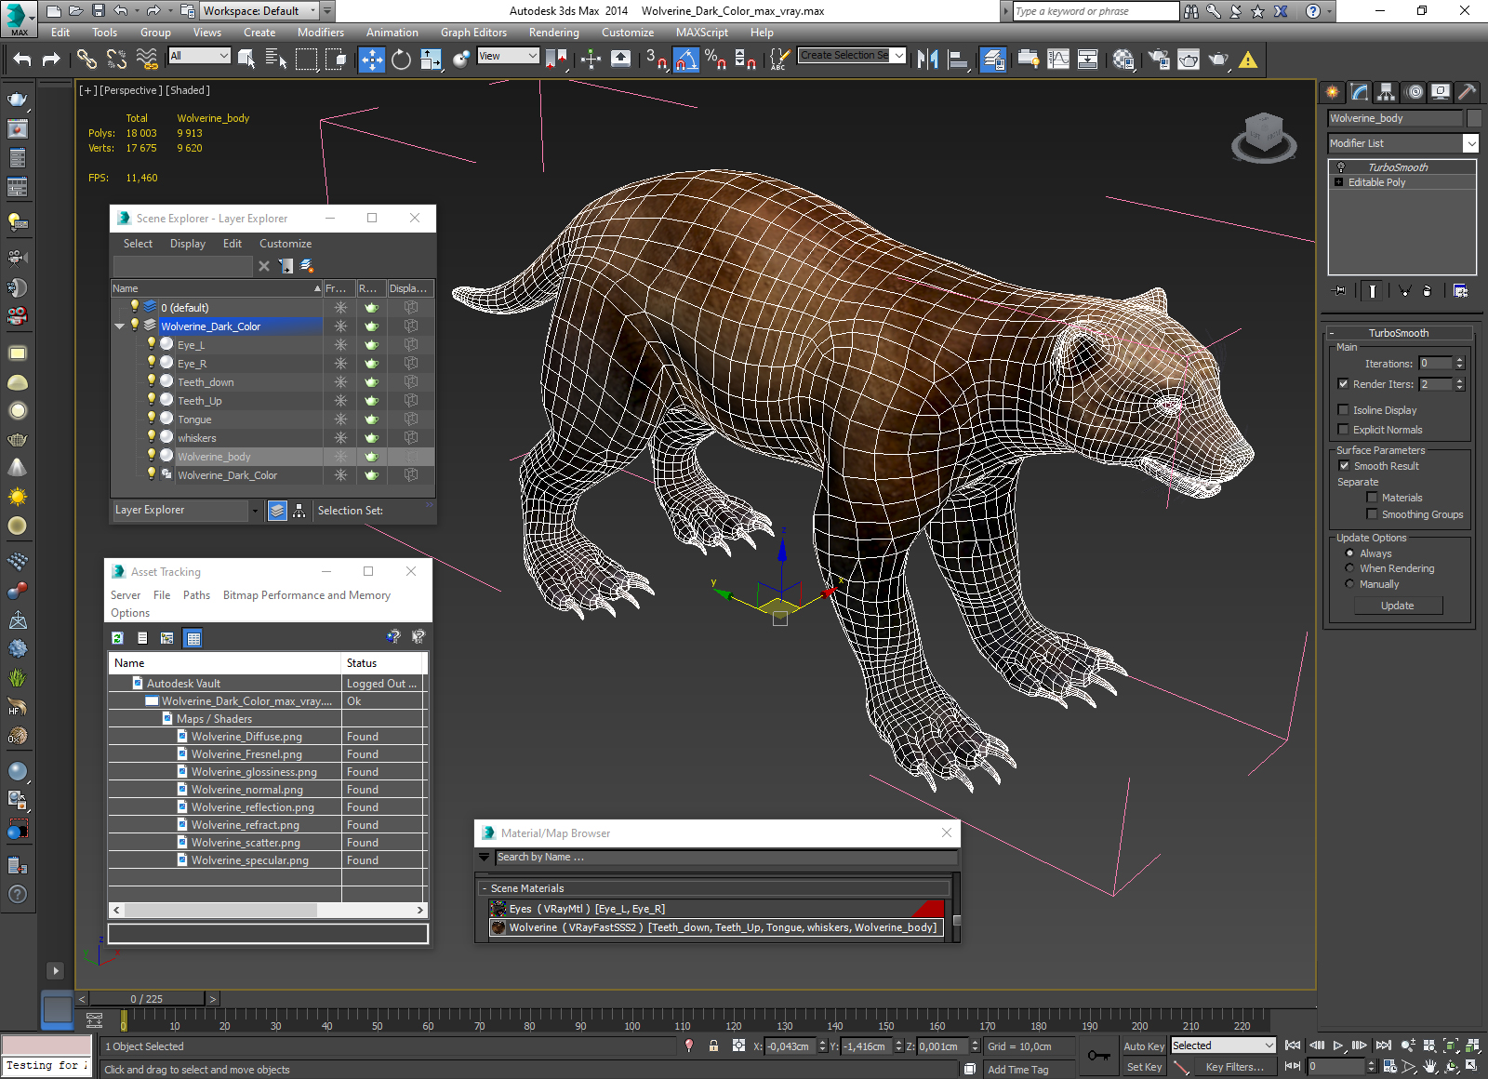1488x1079 pixels.
Task: Open the Paths menu in Asset Tracking
Action: pyautogui.click(x=196, y=595)
